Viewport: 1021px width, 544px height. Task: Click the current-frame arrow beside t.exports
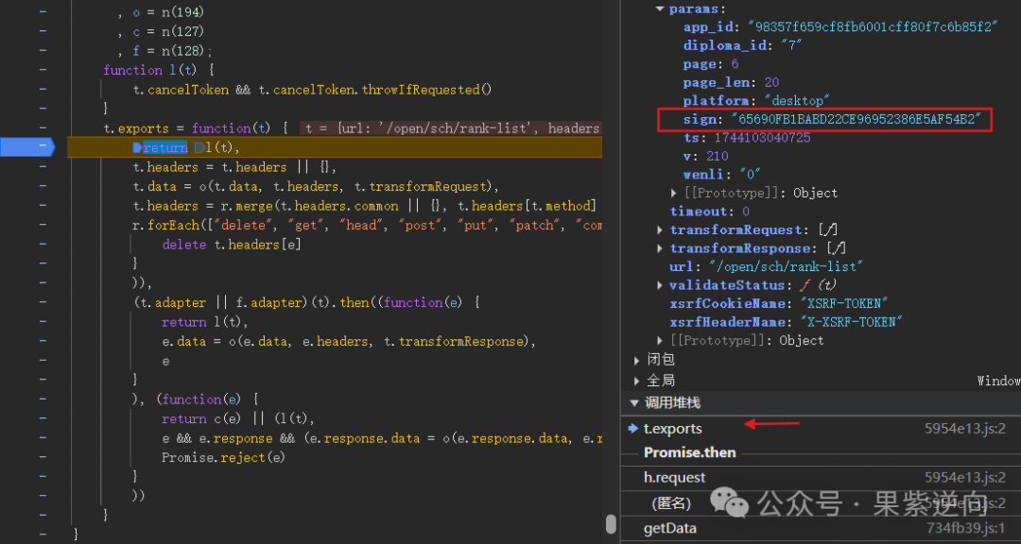tap(633, 429)
